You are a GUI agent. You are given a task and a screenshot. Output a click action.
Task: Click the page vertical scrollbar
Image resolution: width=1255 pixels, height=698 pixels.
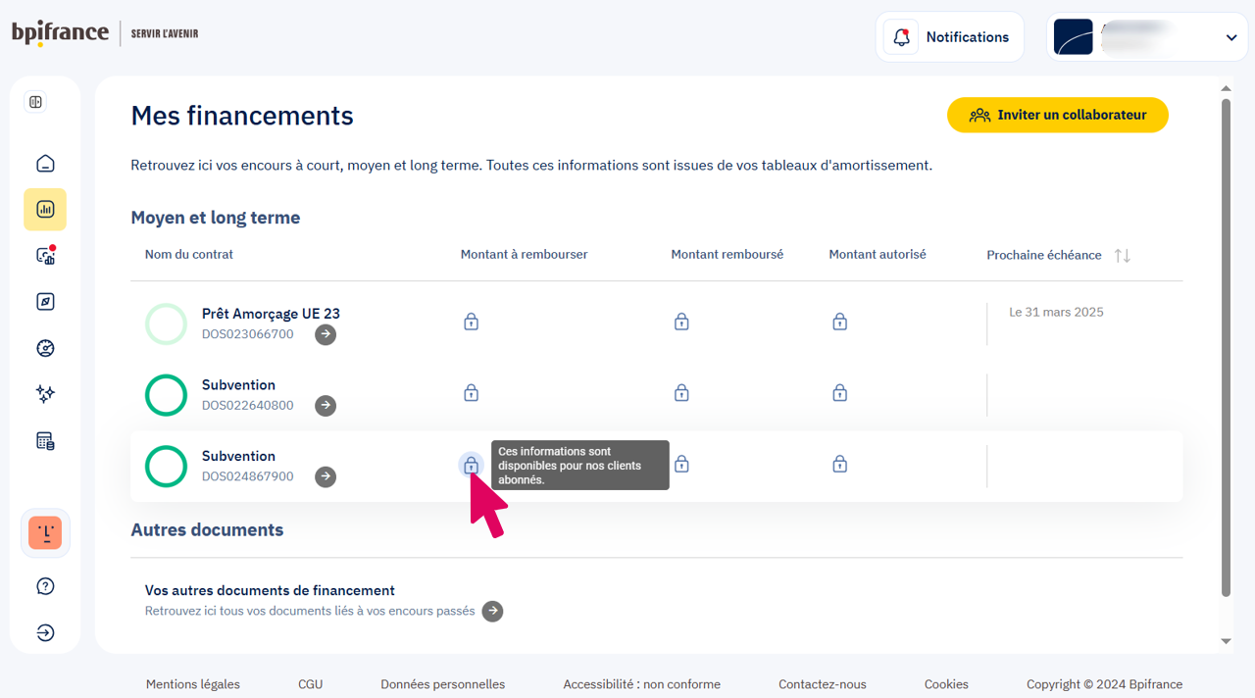click(x=1226, y=343)
